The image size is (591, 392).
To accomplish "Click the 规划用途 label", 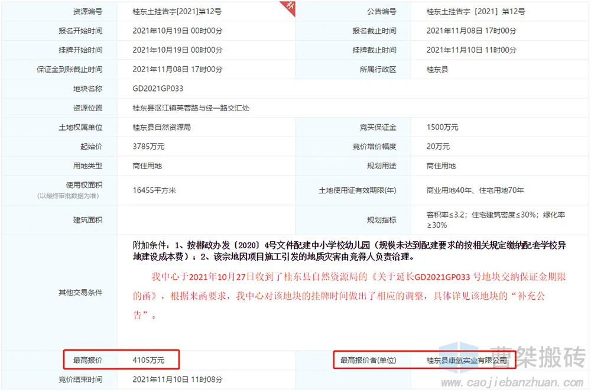I will coord(382,166).
